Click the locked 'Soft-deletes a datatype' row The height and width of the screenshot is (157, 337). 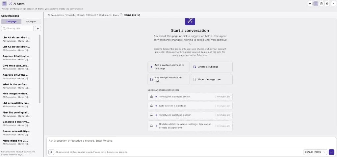click(190, 106)
